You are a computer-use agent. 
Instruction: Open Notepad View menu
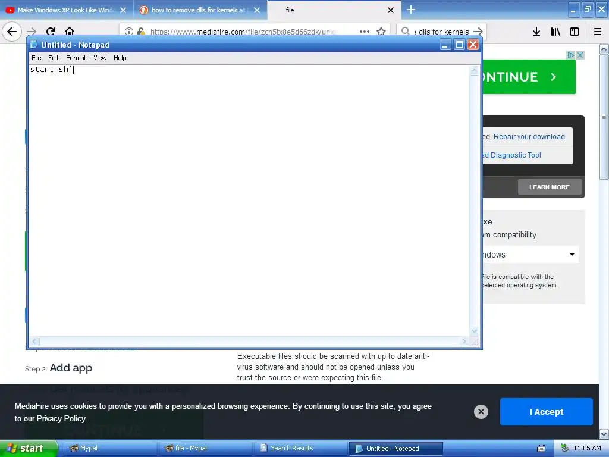tap(100, 58)
